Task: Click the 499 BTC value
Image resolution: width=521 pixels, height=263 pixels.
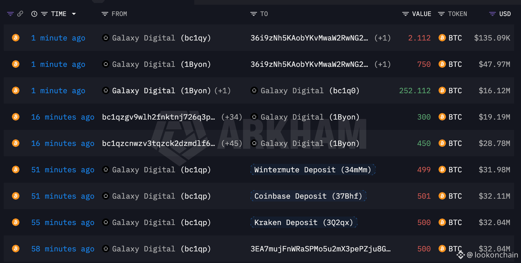Action: click(x=424, y=170)
